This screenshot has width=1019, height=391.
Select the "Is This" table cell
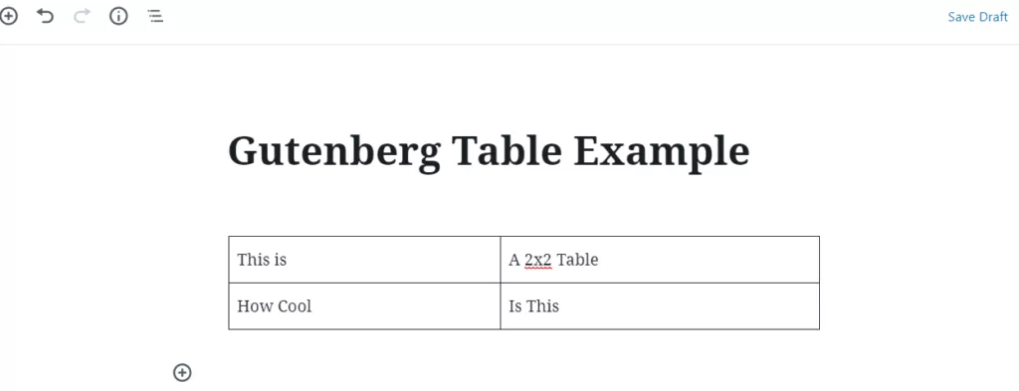point(660,305)
